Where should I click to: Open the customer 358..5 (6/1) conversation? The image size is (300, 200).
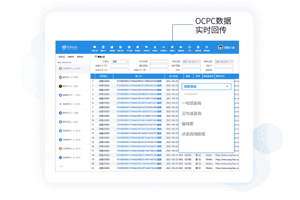(x=73, y=122)
